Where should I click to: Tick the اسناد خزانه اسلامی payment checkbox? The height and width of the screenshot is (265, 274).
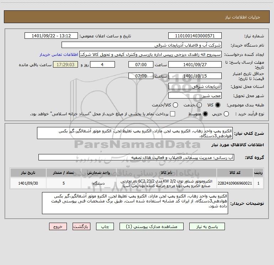[173, 114]
